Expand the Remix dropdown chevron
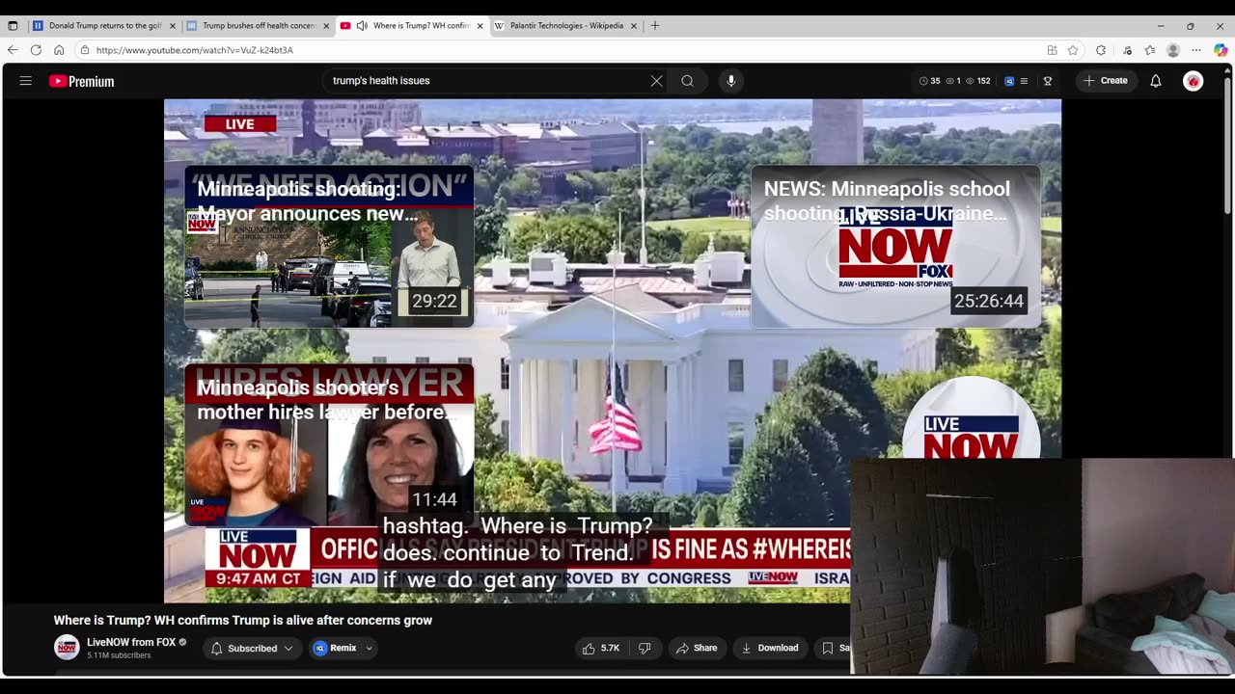Image resolution: width=1235 pixels, height=694 pixels. 369,649
